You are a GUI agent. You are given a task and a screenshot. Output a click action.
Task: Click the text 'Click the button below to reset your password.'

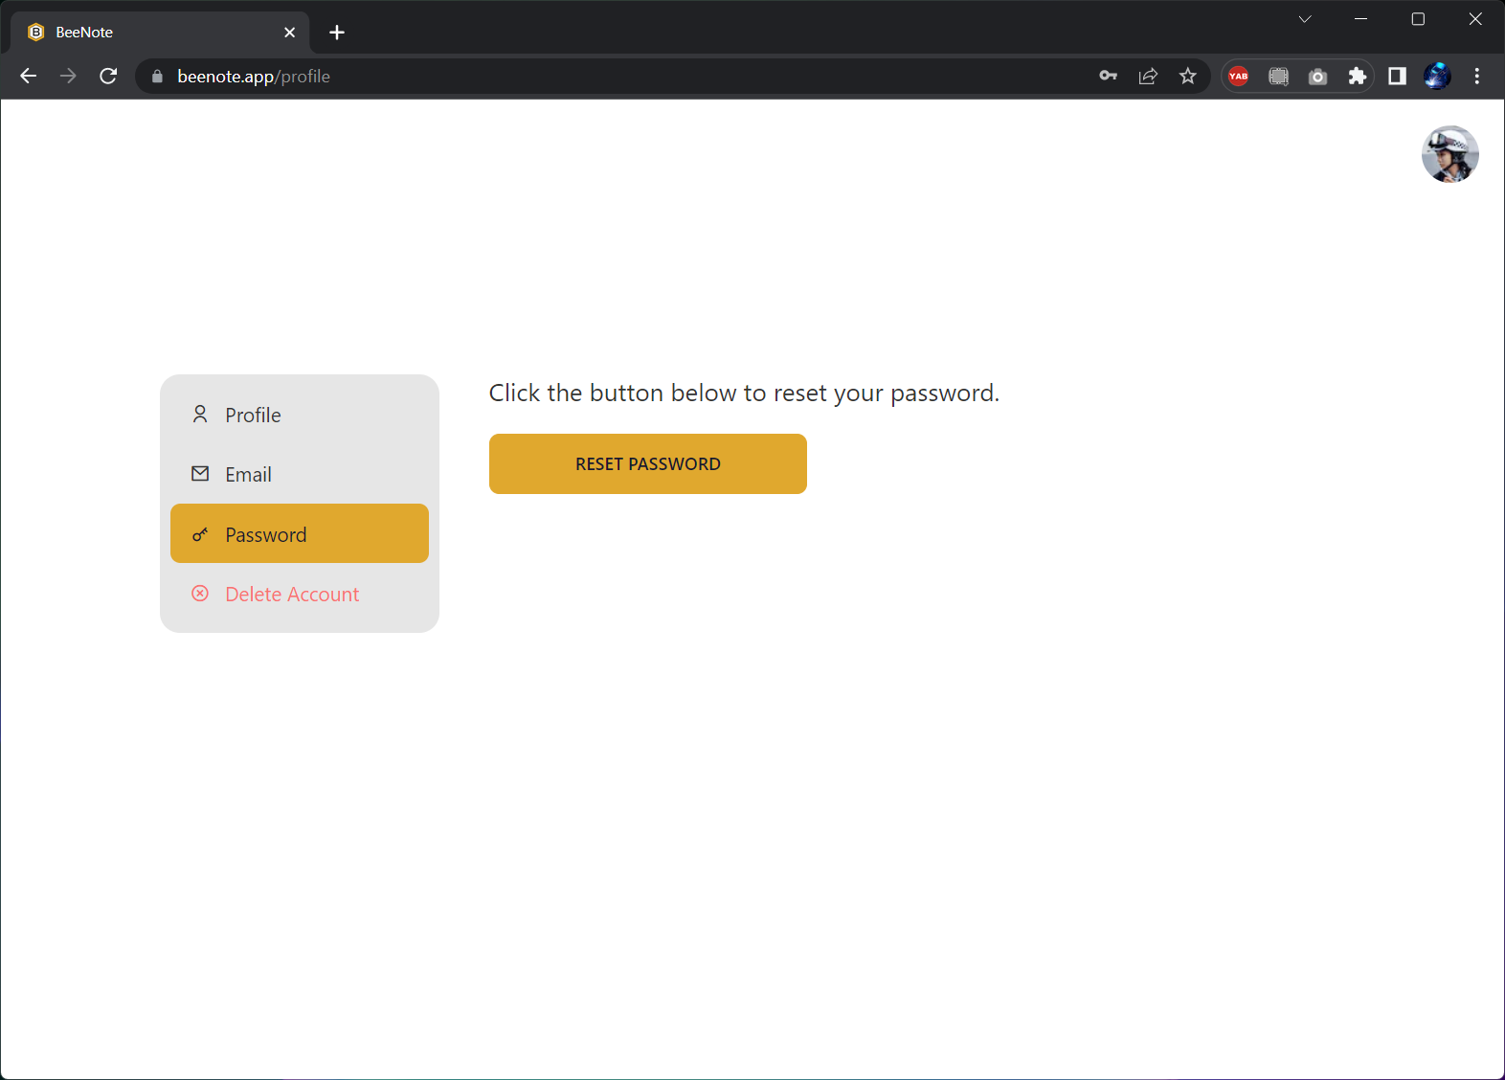[x=744, y=394]
